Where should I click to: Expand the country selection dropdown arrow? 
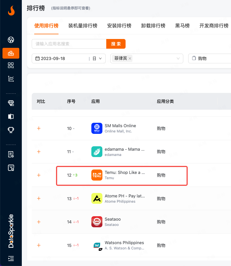(x=178, y=59)
